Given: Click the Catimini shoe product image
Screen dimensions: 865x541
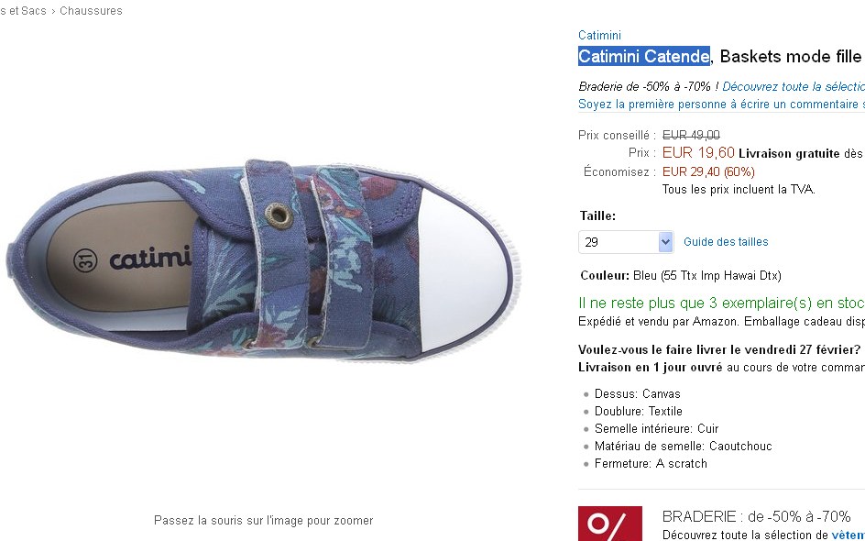Looking at the screenshot, I should point(262,259).
